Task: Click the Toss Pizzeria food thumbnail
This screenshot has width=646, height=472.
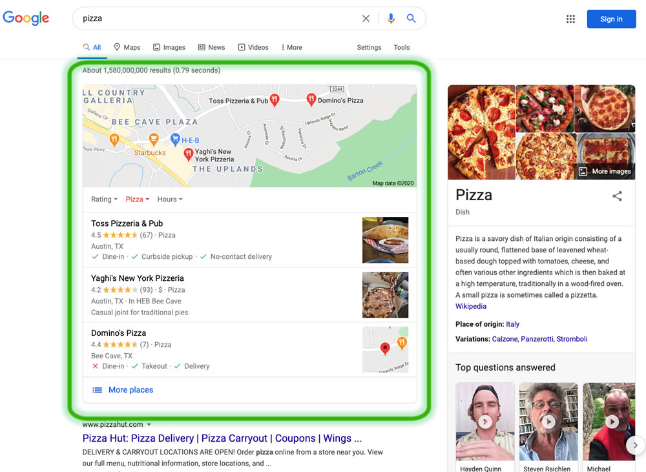Action: tap(385, 240)
